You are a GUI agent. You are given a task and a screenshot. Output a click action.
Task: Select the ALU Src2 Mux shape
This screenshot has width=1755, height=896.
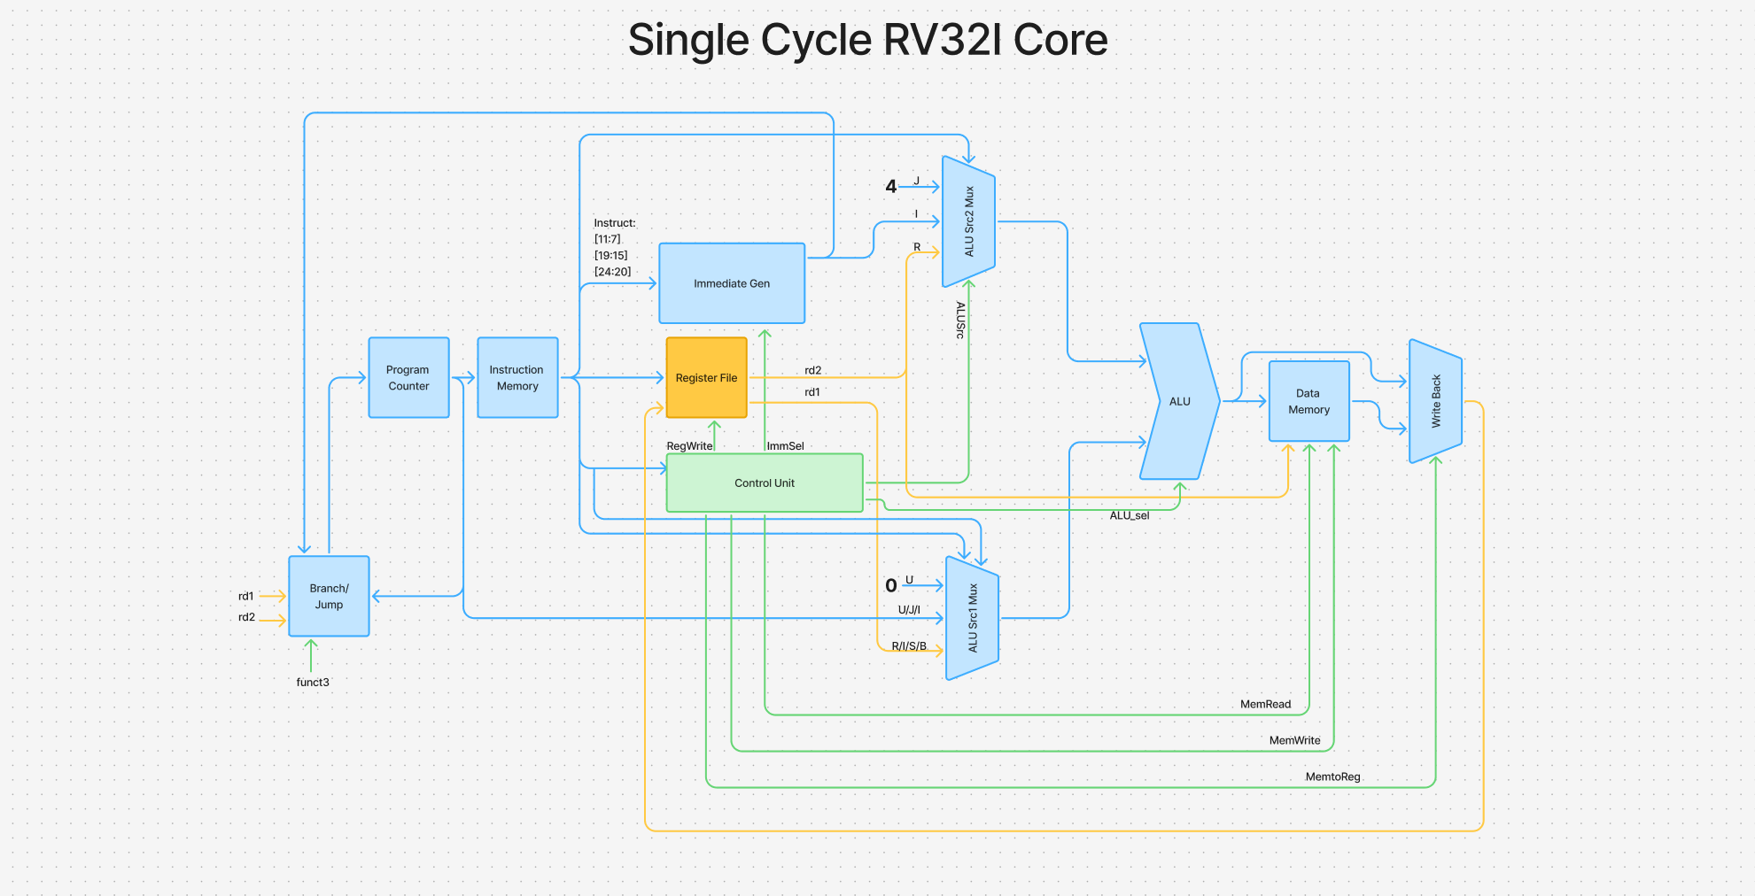pos(968,221)
